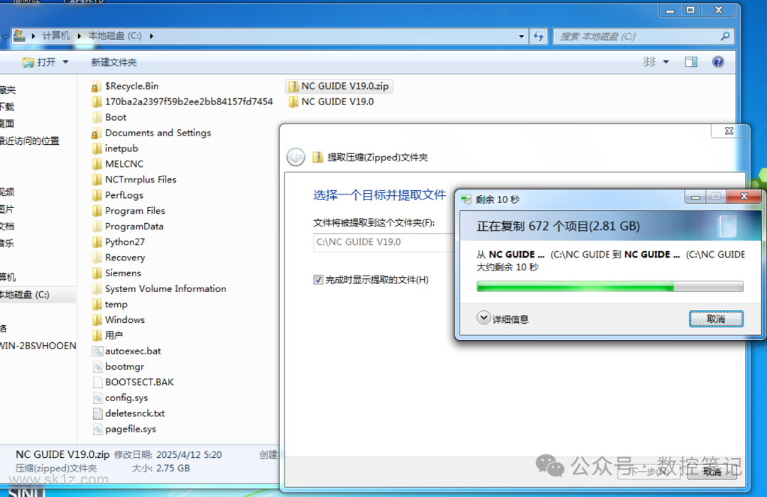
Task: Open the address bar history dropdown
Action: tap(521, 36)
